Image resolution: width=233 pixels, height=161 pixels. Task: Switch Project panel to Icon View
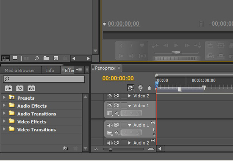15,58
